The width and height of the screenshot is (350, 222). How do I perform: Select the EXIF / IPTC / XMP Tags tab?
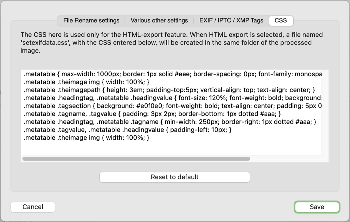click(x=231, y=21)
